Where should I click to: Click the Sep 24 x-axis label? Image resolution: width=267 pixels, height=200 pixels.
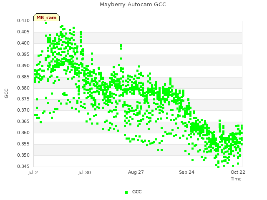[186, 172]
